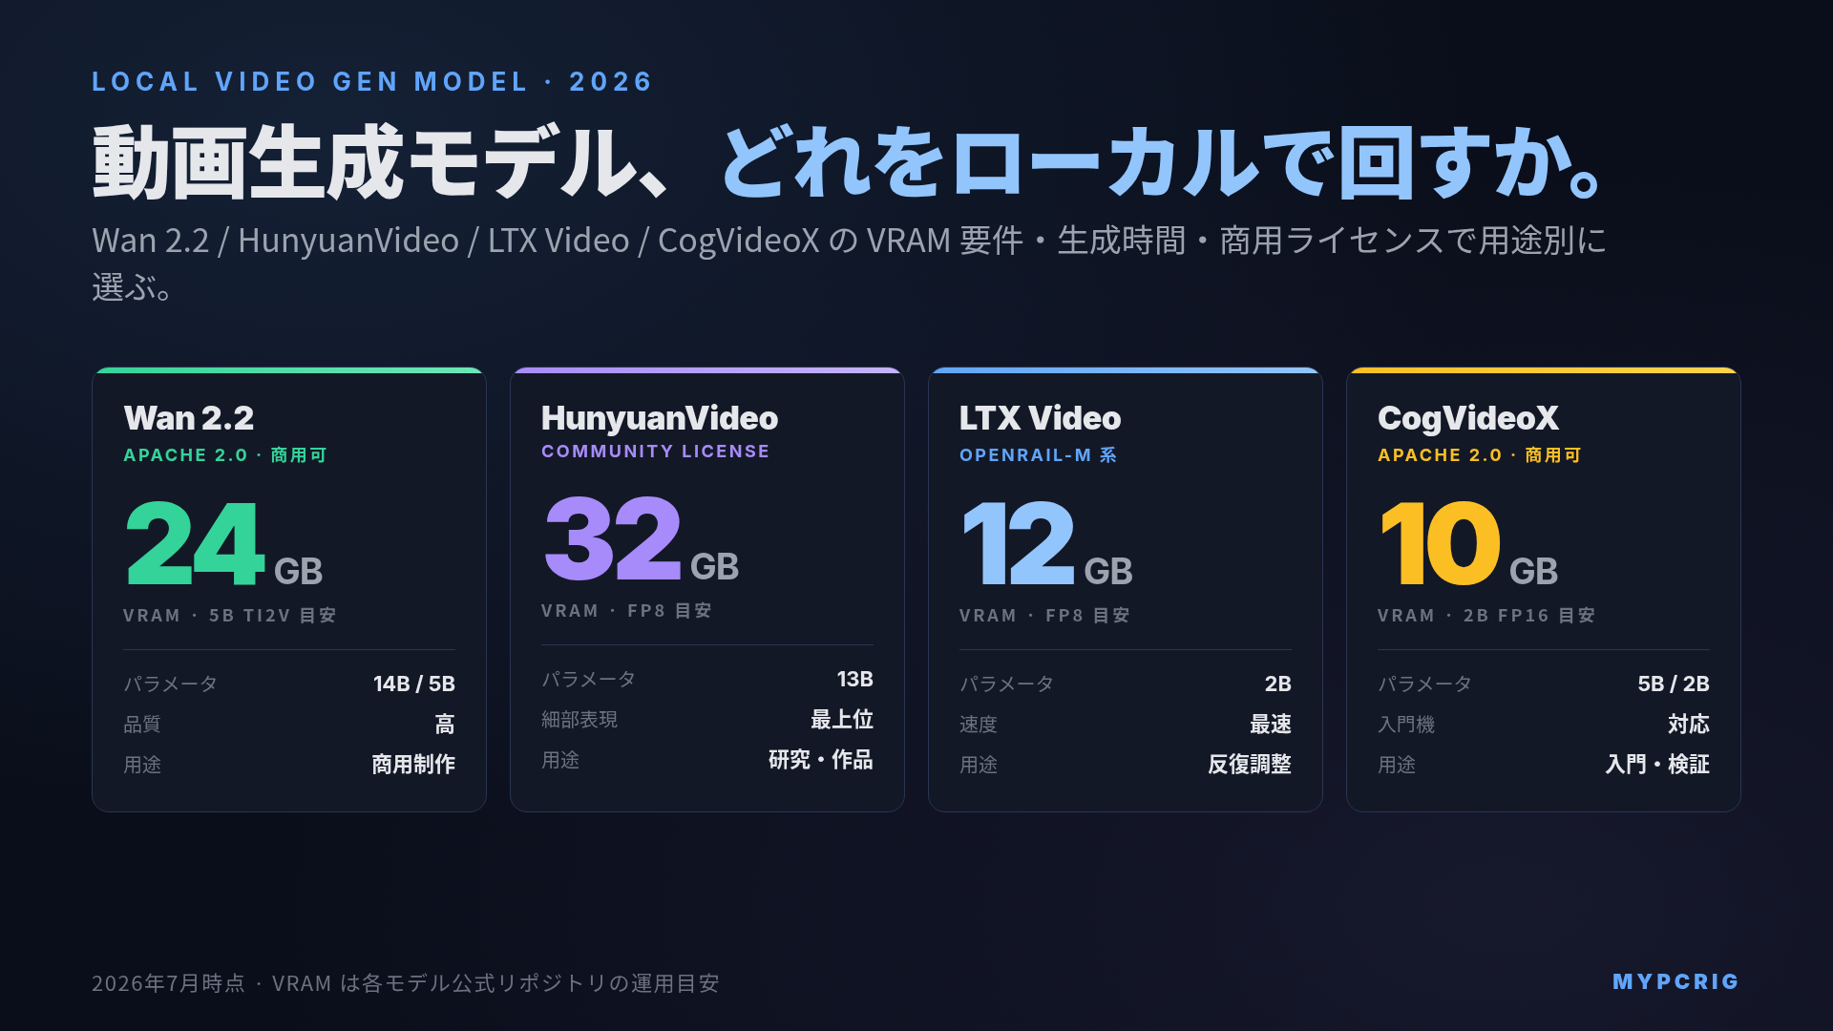Select the 'LTX Video' card title
The height and width of the screenshot is (1031, 1833).
pos(1040,418)
